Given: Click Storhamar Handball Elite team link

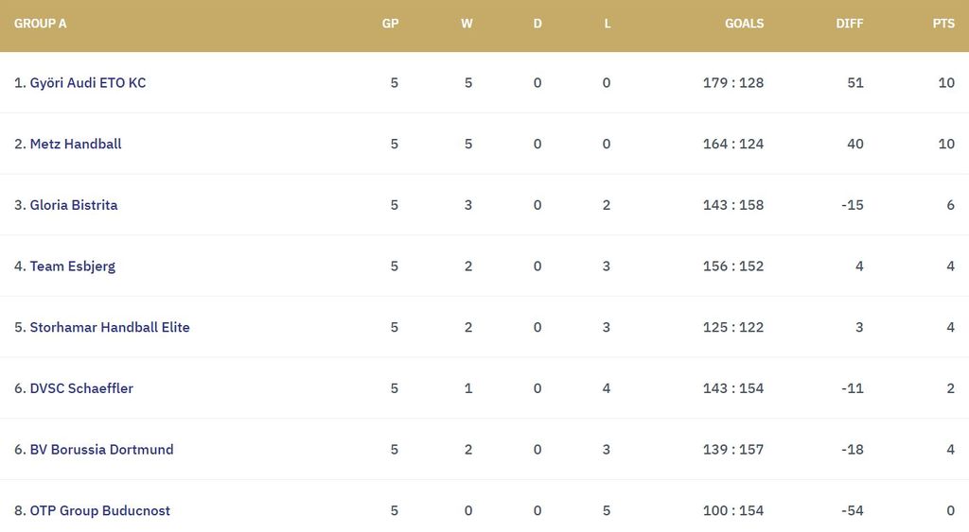Looking at the screenshot, I should pos(110,327).
